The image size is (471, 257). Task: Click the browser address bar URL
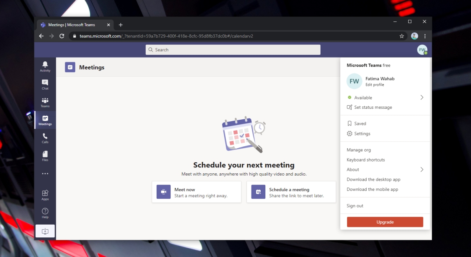click(166, 36)
